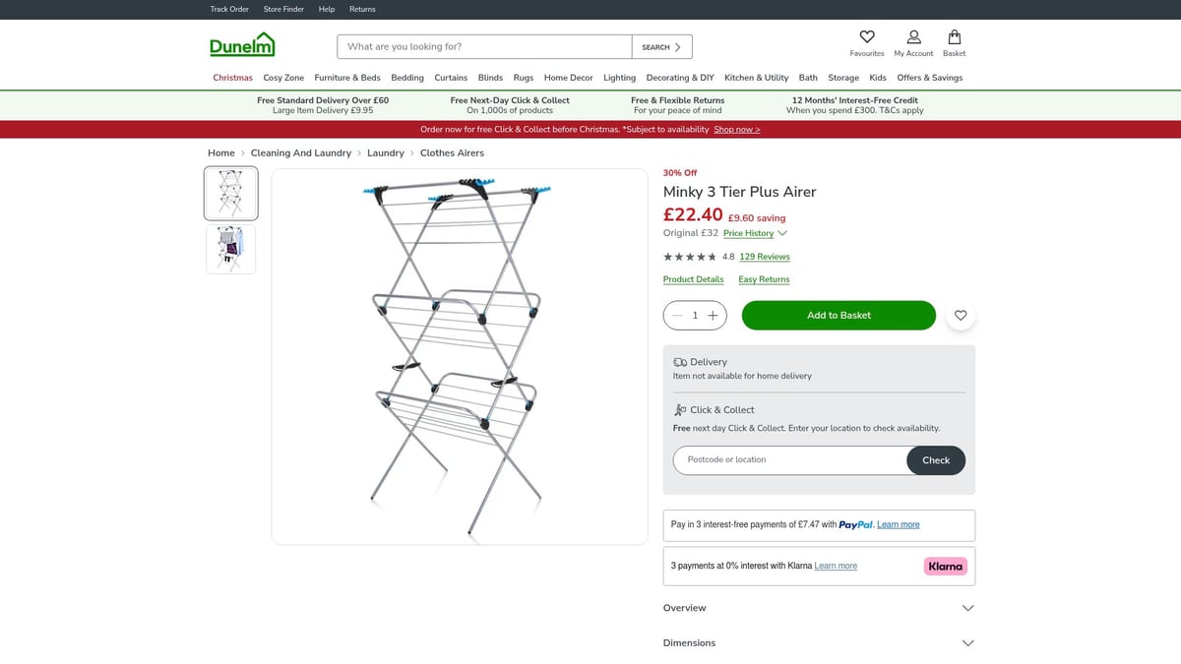Click the postcode or location field

[x=787, y=459]
